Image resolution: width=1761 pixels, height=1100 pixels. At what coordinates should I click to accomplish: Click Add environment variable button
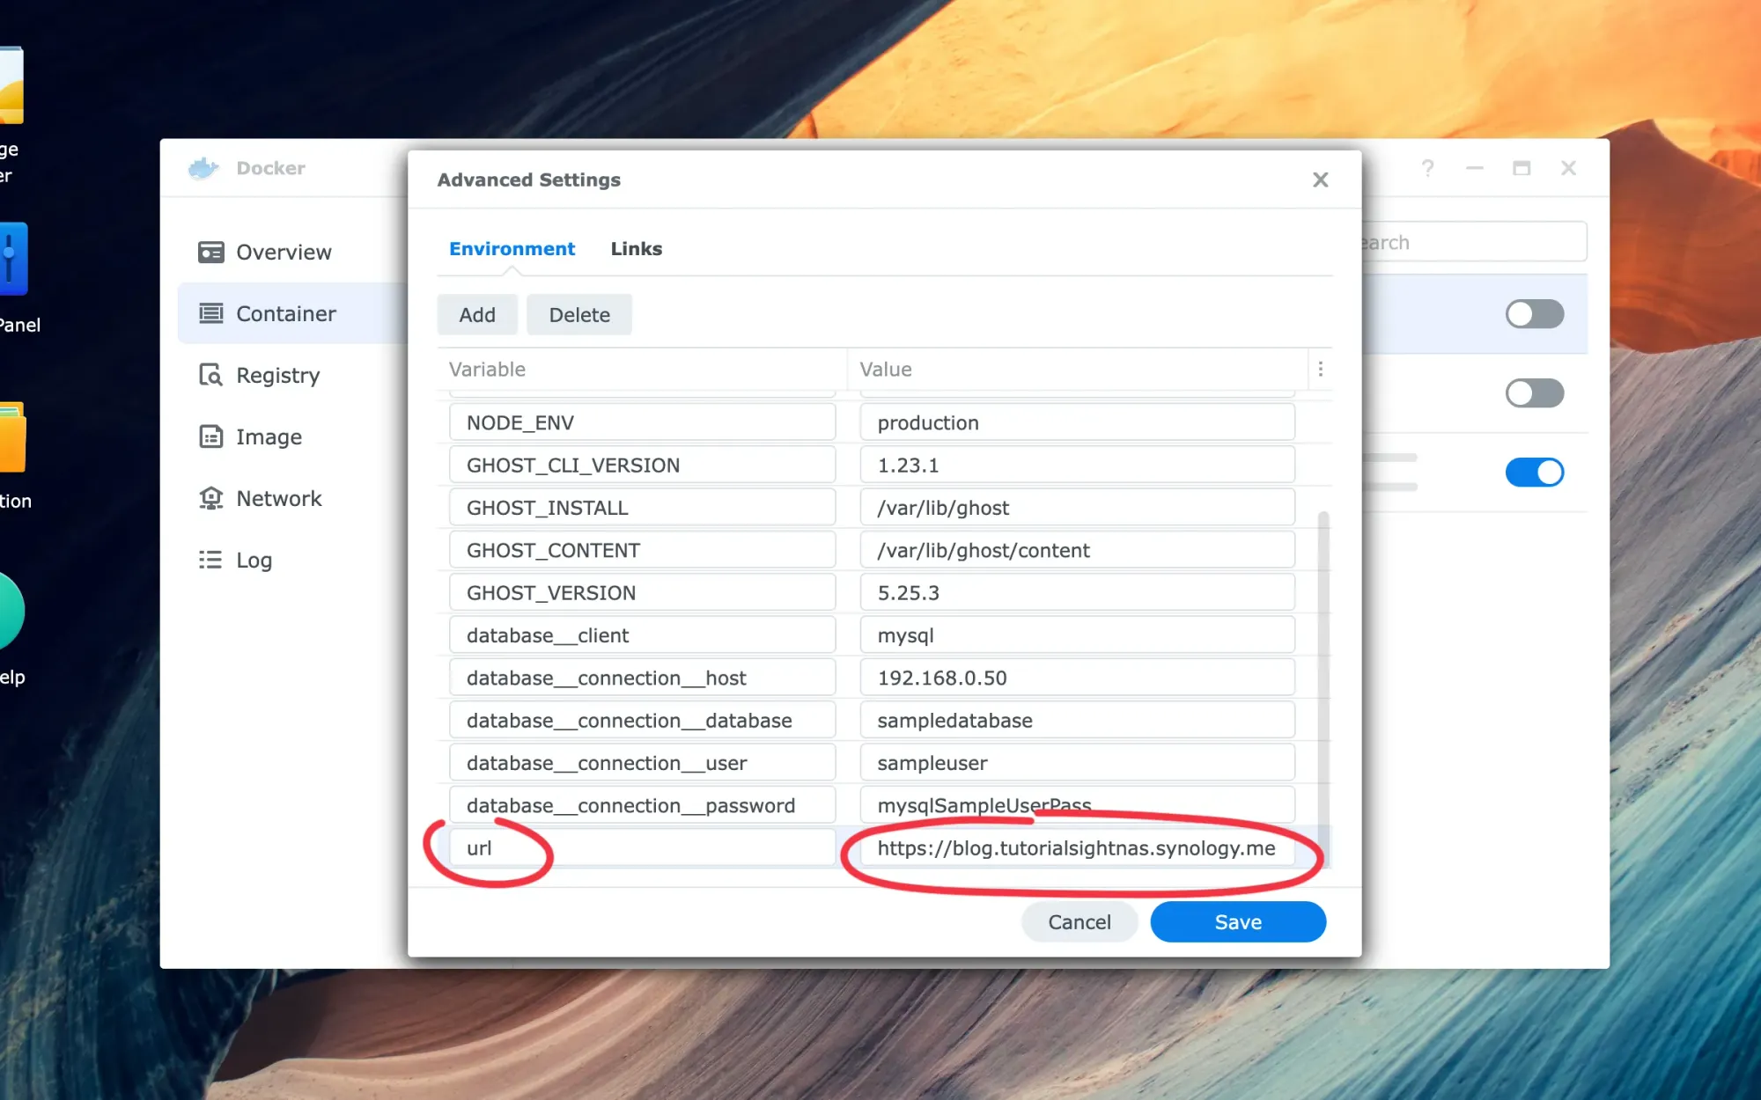pos(476,314)
